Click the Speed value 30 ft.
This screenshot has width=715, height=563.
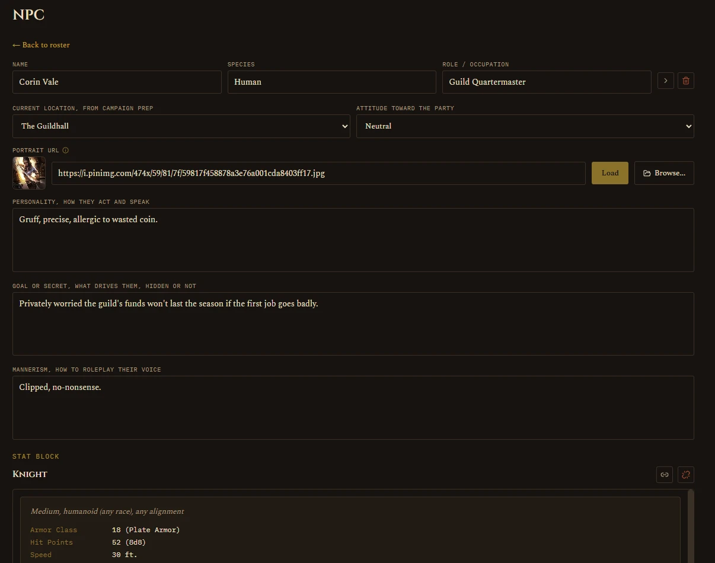click(x=125, y=555)
